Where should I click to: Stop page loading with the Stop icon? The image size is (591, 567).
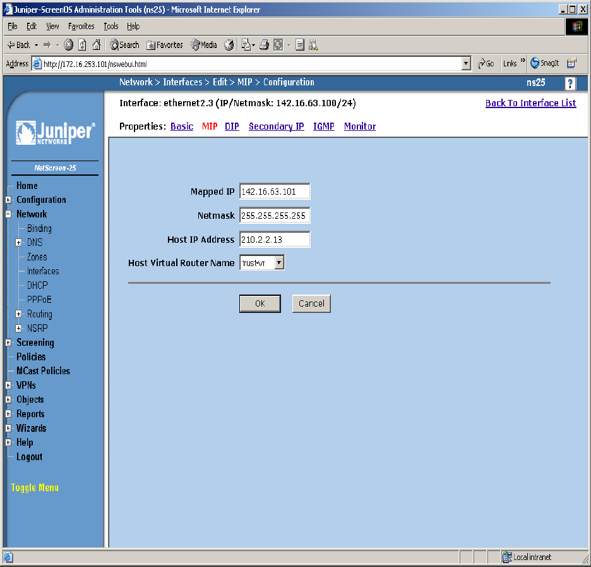click(x=68, y=46)
